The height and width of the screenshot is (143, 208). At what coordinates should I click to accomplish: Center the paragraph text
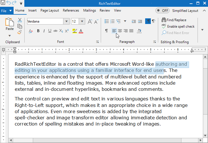120,31
